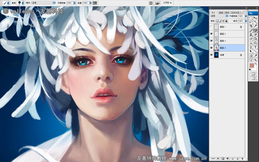Open the brush blending mode dropdown

point(43,3)
